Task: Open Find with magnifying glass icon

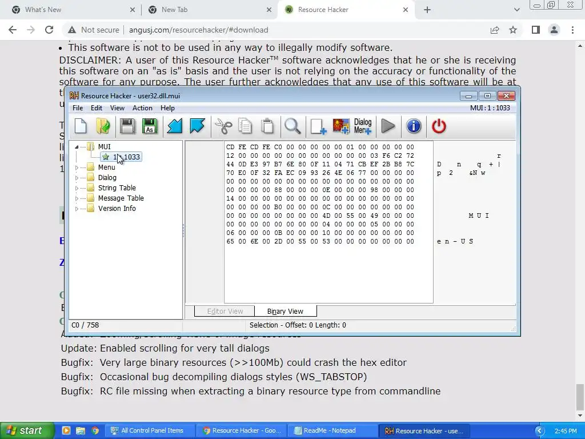Action: click(292, 126)
